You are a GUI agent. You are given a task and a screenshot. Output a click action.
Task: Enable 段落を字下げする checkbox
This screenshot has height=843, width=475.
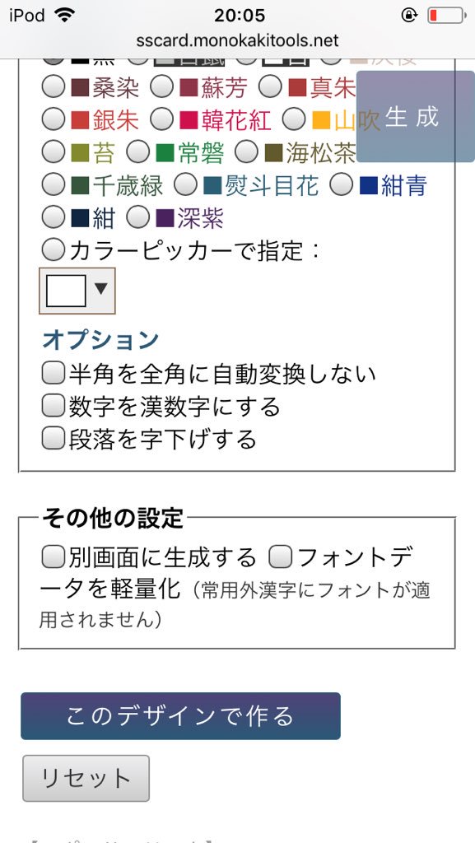pyautogui.click(x=52, y=440)
